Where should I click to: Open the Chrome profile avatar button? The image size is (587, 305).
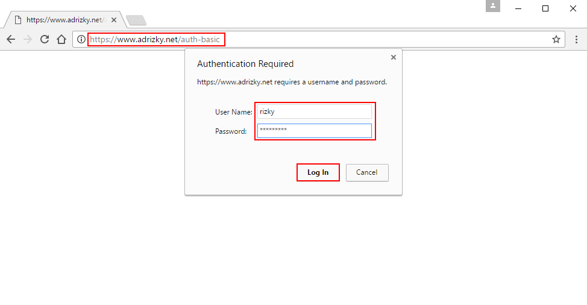click(x=493, y=6)
